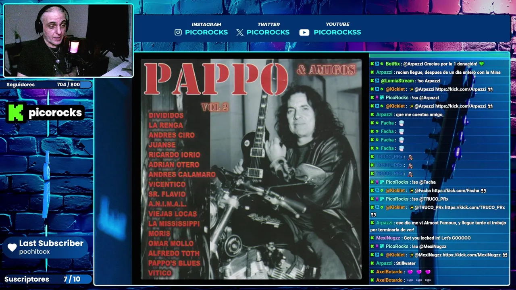Select the BotRix username in chat
The width and height of the screenshot is (516, 290).
click(393, 64)
